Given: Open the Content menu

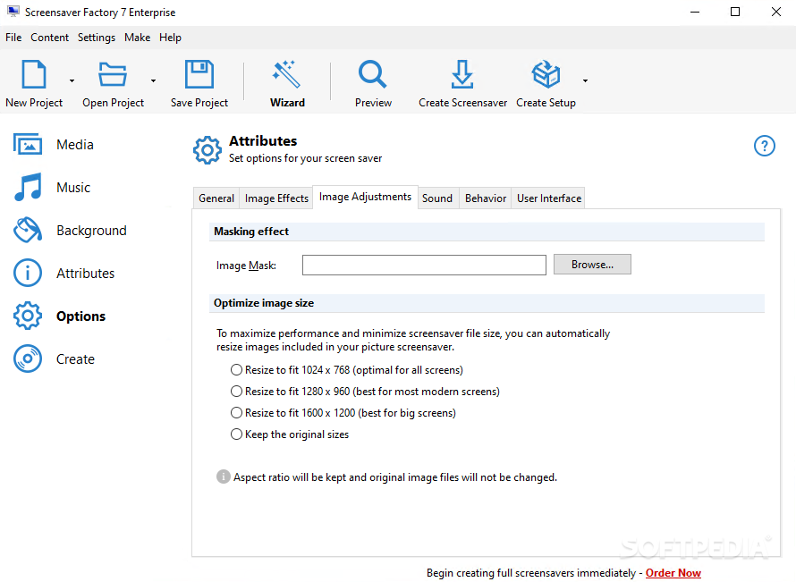Looking at the screenshot, I should click(x=50, y=38).
